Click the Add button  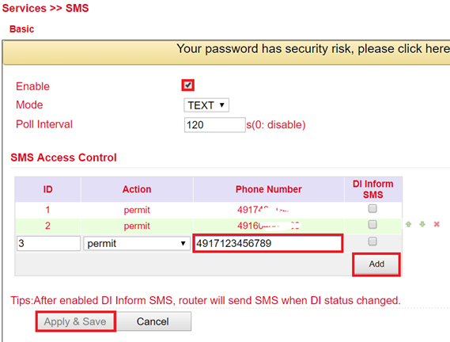point(376,264)
